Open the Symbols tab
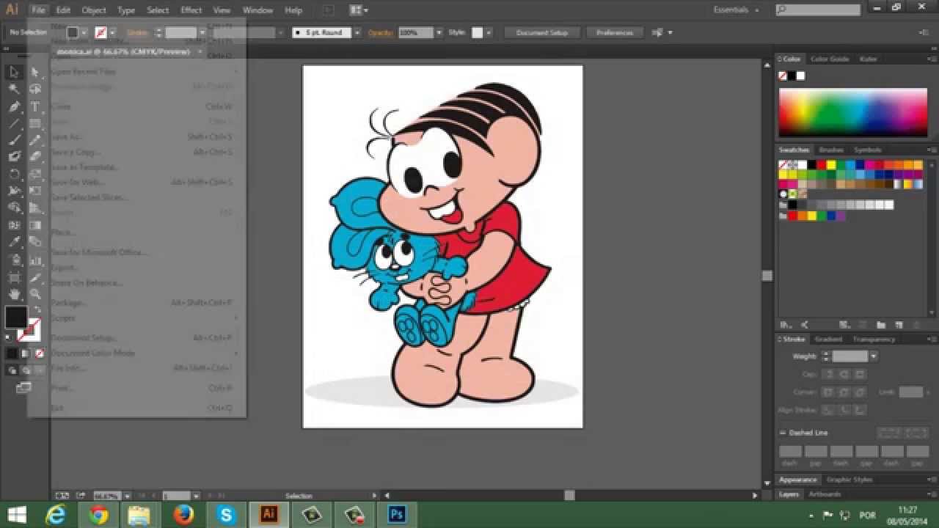 click(x=867, y=150)
